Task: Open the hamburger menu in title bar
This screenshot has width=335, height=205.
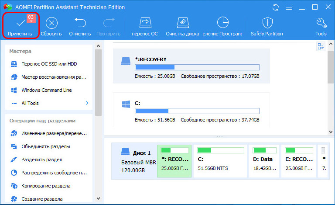Action: tap(289, 7)
